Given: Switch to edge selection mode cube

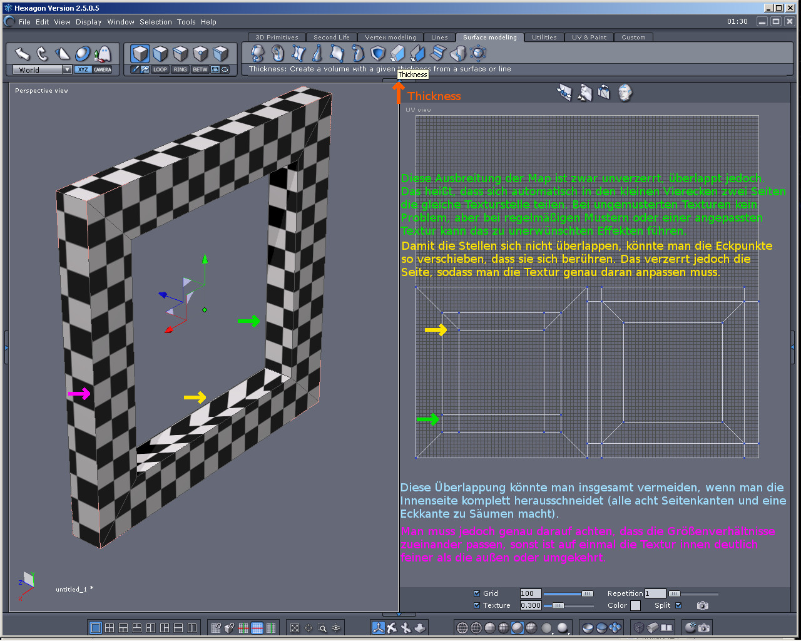Looking at the screenshot, I should 181,53.
